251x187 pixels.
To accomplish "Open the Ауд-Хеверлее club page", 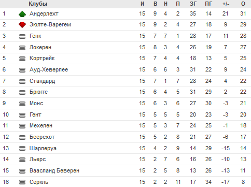I will pyautogui.click(x=49, y=69).
